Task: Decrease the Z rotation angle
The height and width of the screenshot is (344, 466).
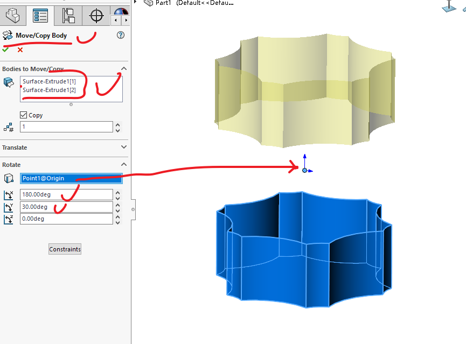Action: [x=117, y=222]
